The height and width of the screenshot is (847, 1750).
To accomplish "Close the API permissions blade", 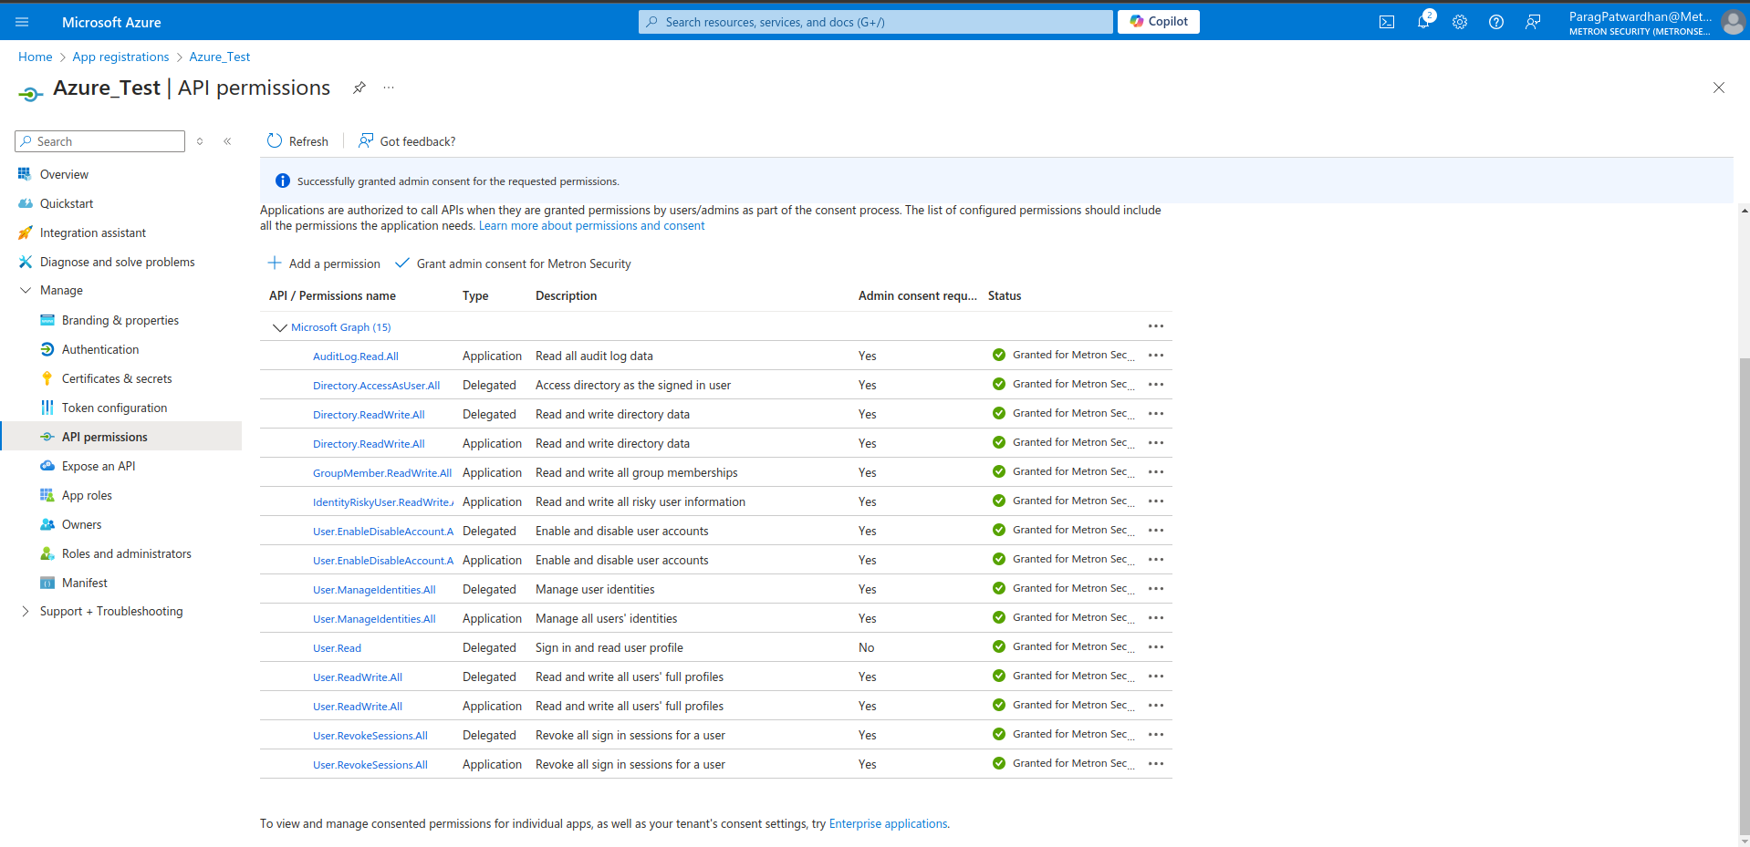I will pyautogui.click(x=1719, y=88).
